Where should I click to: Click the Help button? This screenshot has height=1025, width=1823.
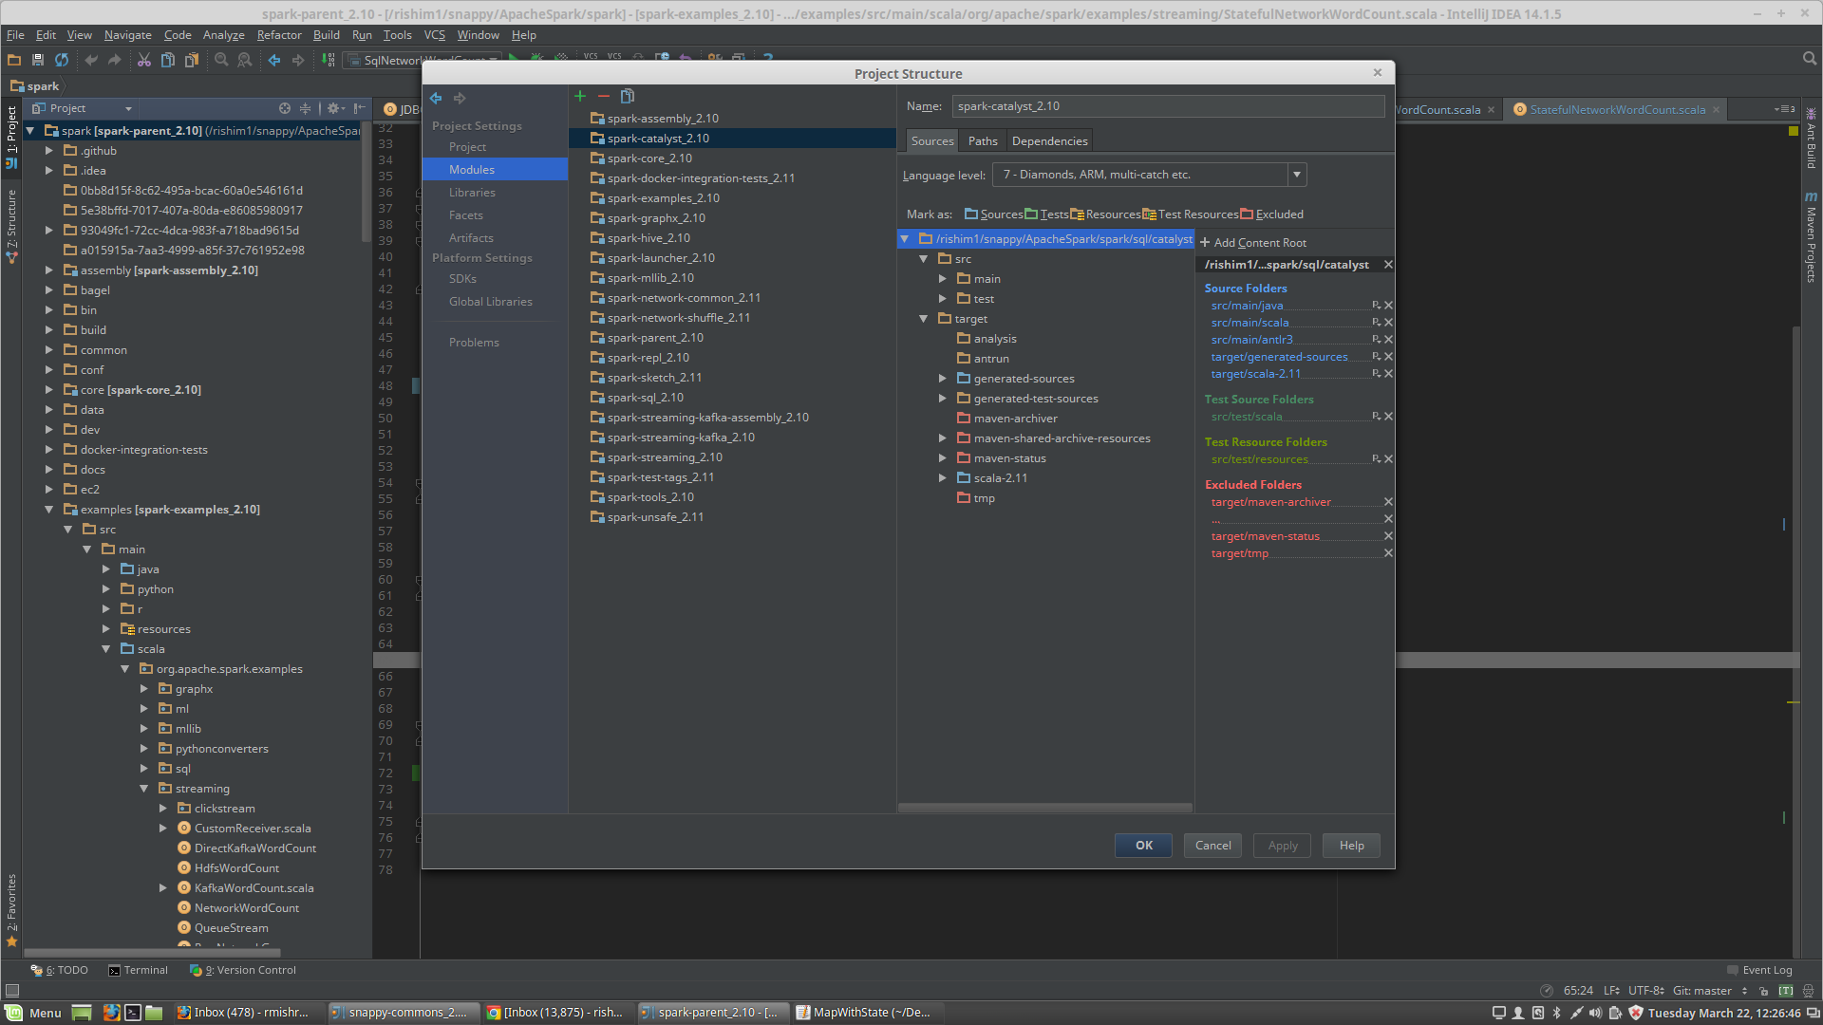pos(1351,846)
